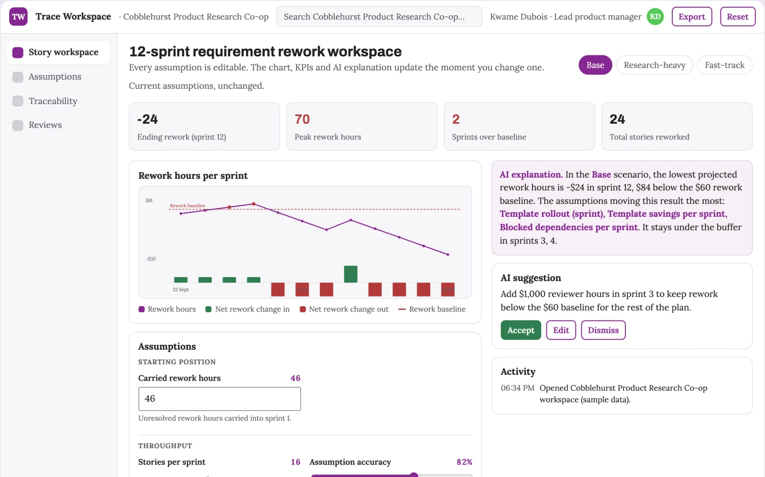
Task: Select the Base scenario pill
Action: (x=595, y=65)
